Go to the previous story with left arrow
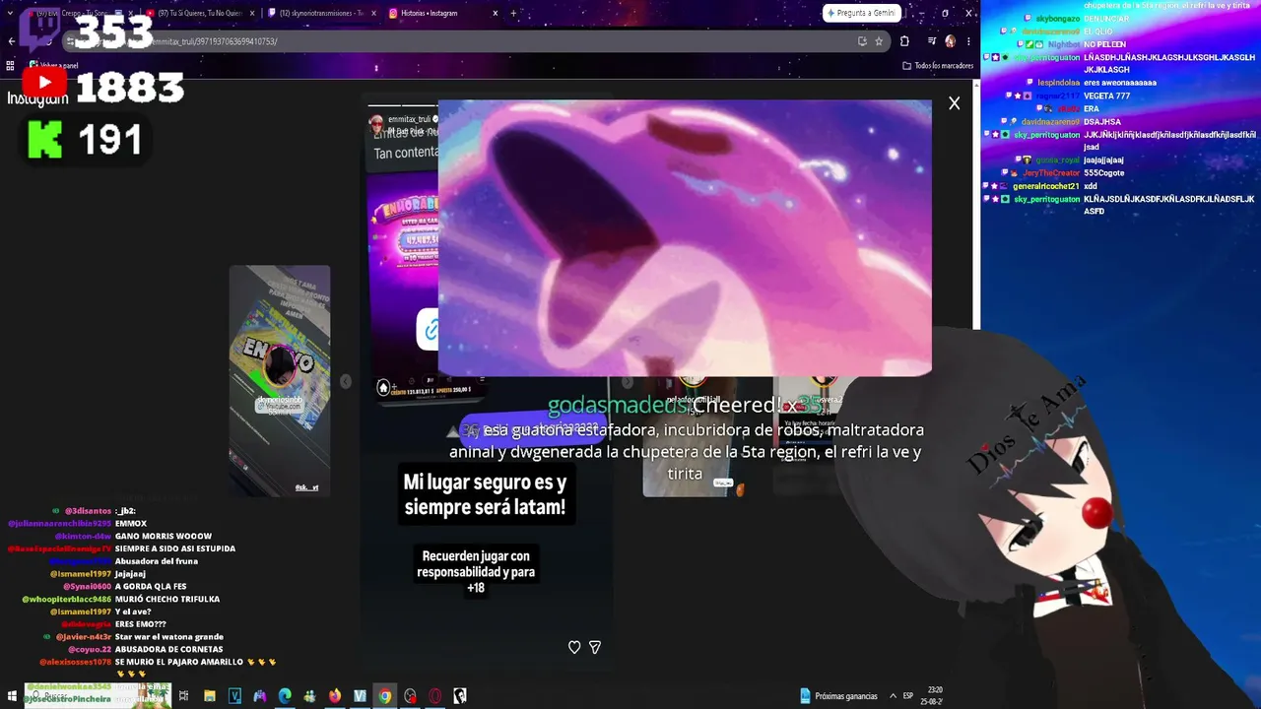The image size is (1261, 709). coord(345,381)
